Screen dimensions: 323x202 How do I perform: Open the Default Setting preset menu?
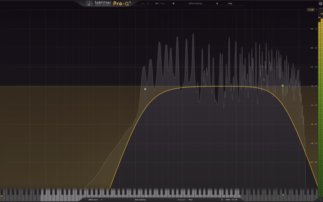tap(195, 3)
